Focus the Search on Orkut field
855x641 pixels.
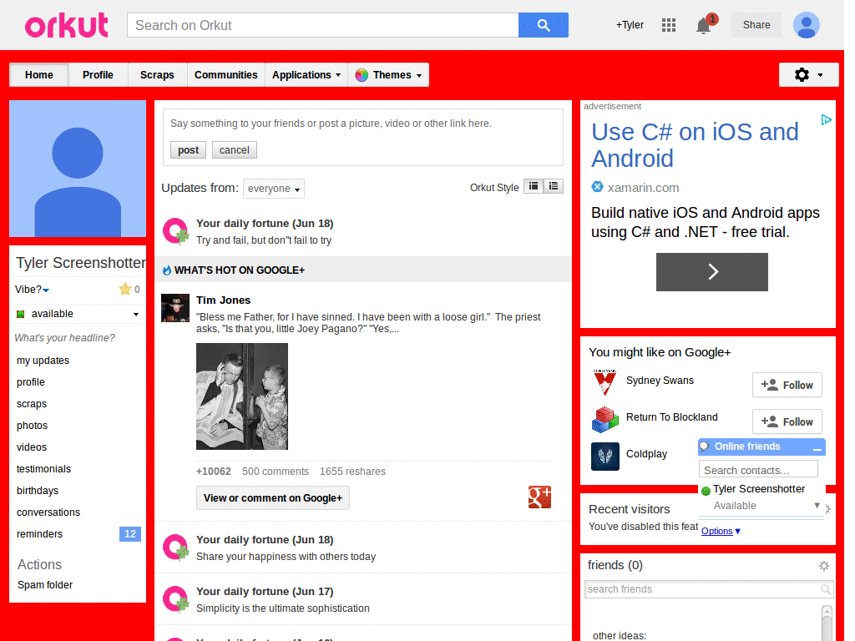[x=323, y=25]
